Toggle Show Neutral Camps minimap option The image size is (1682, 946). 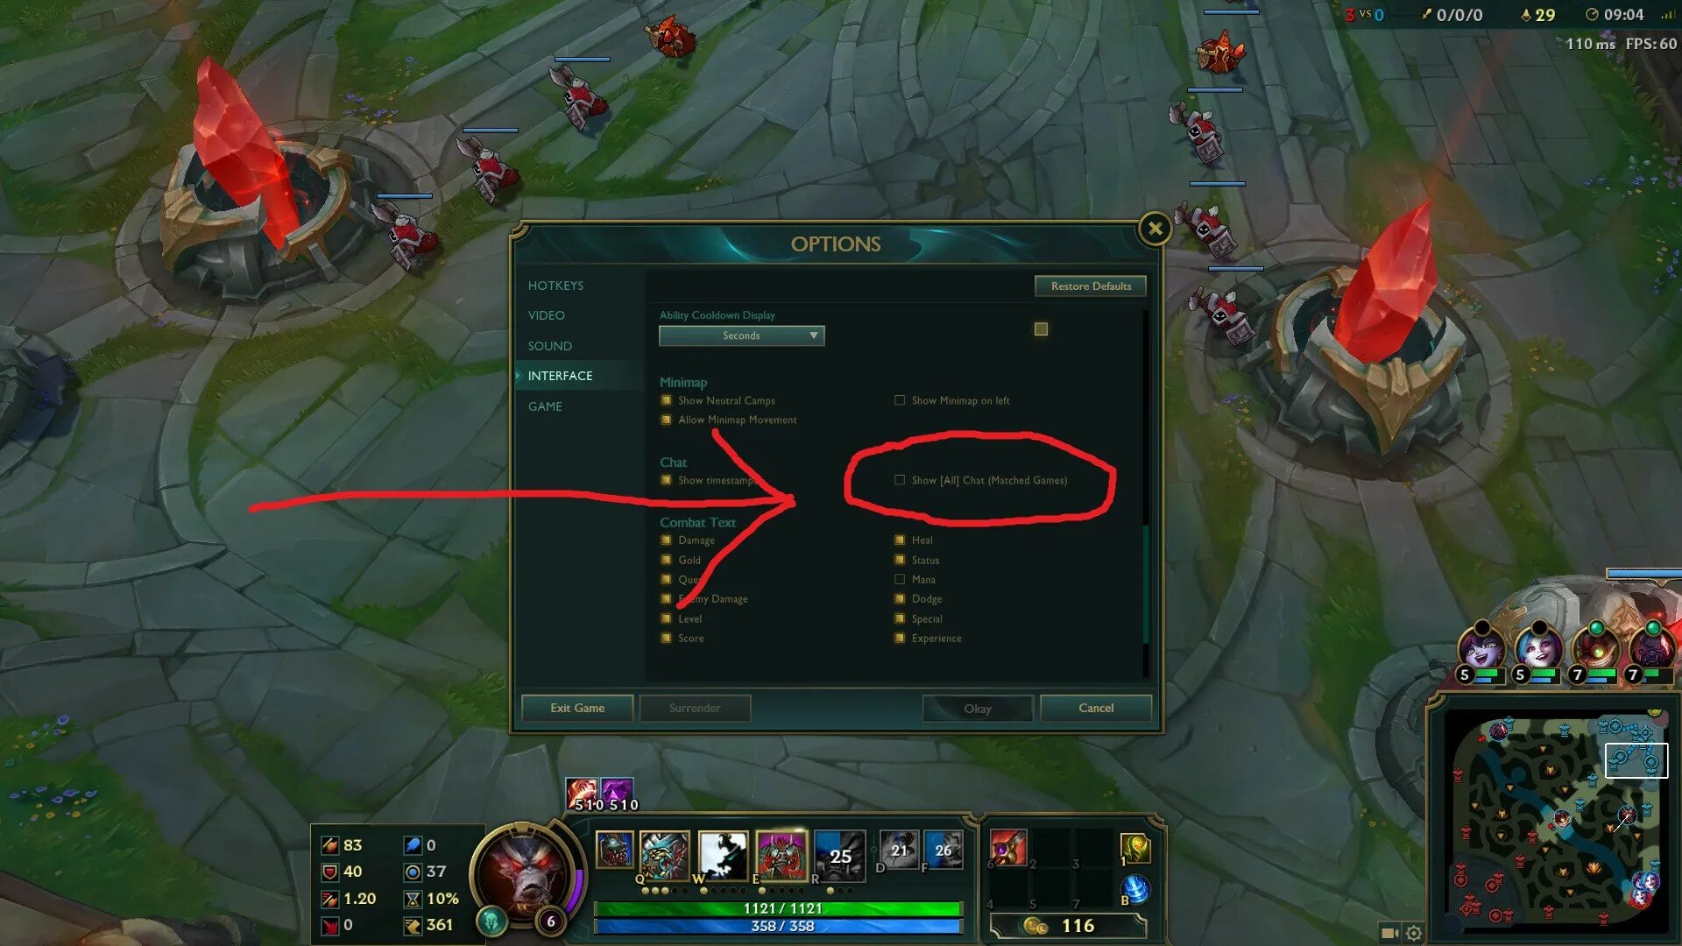click(664, 399)
